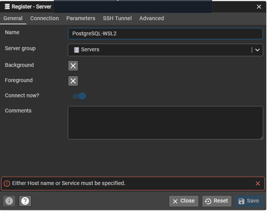Focus the Name field with PostgreSQL-WSL2
Viewport: 267px width, 212px height.
coord(165,33)
